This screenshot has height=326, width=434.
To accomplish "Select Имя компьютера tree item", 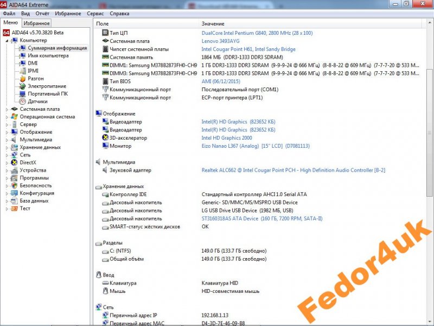I will [48, 55].
